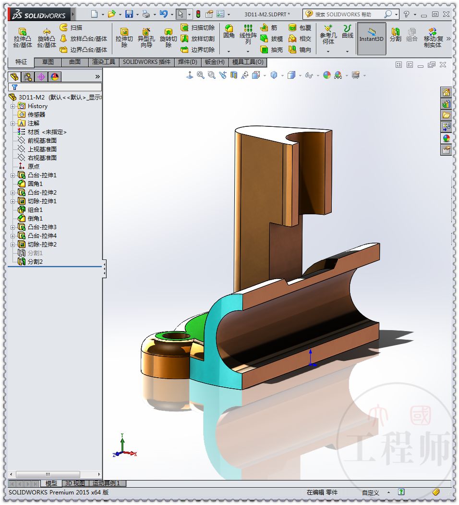Open the 异型孔向导 hole wizard

pos(146,38)
